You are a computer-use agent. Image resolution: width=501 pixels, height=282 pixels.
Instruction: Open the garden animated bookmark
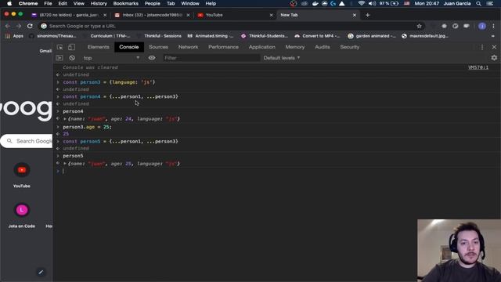[372, 36]
